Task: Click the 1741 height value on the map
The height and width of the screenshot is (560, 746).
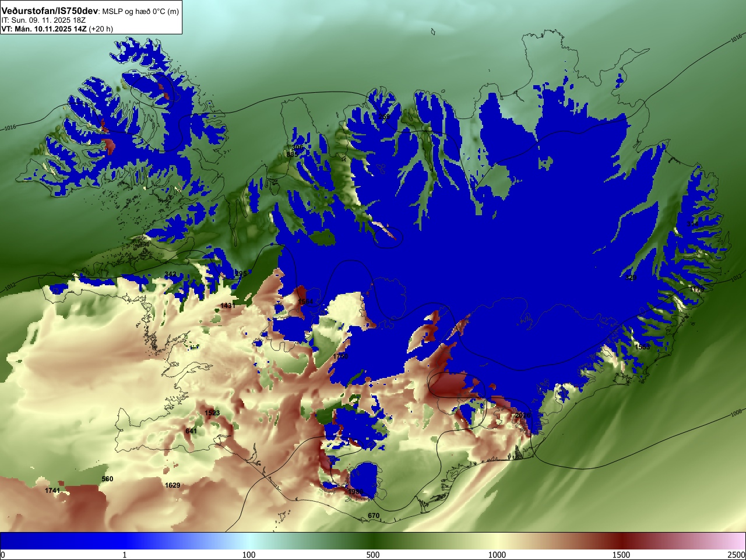Action: (x=52, y=491)
